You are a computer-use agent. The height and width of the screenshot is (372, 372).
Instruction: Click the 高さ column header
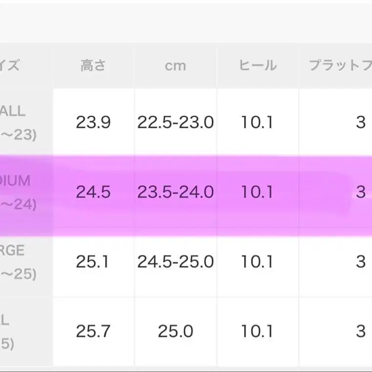93,66
